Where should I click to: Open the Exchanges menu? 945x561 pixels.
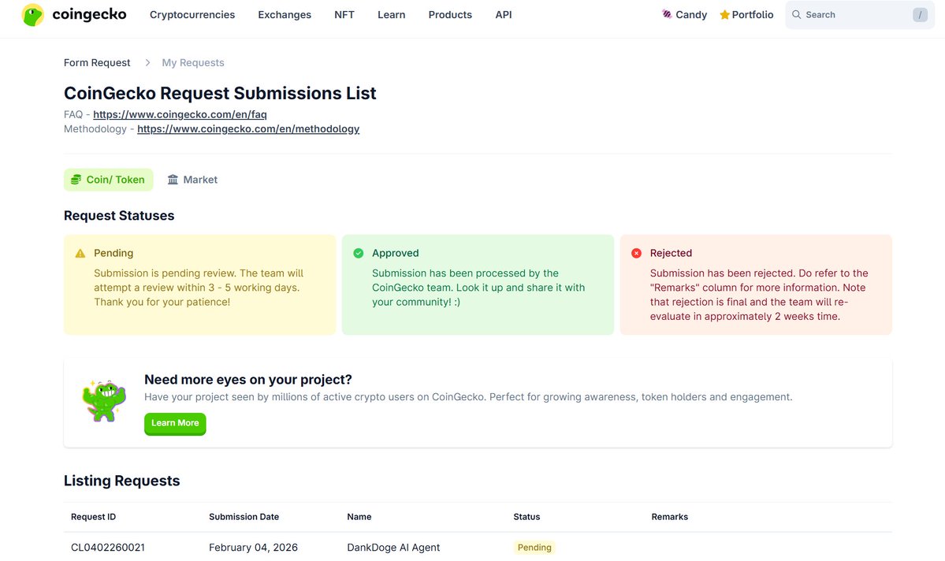[285, 14]
